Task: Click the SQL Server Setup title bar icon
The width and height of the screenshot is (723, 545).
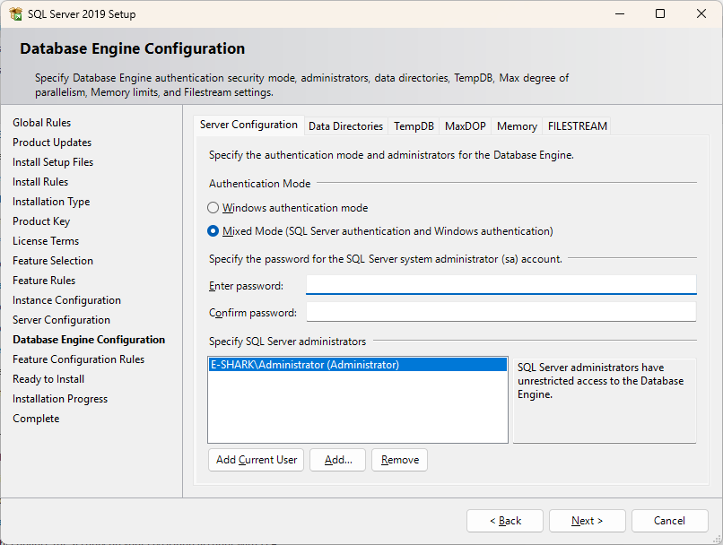Action: [x=15, y=13]
